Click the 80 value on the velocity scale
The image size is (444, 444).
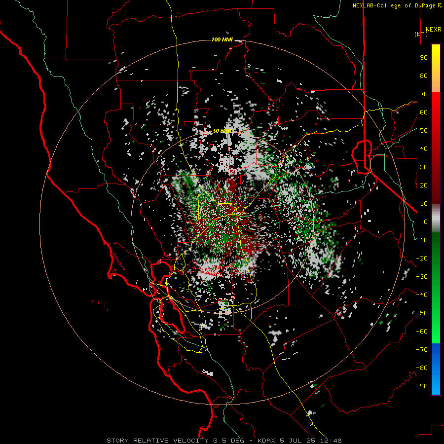click(424, 76)
